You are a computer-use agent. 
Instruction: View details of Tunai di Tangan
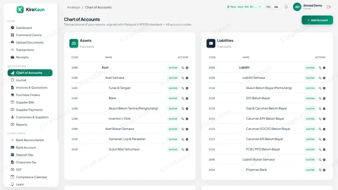coord(183,88)
